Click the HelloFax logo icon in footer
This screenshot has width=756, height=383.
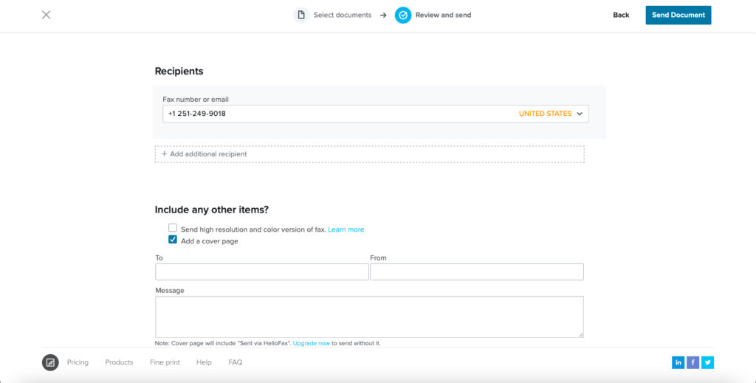50,362
